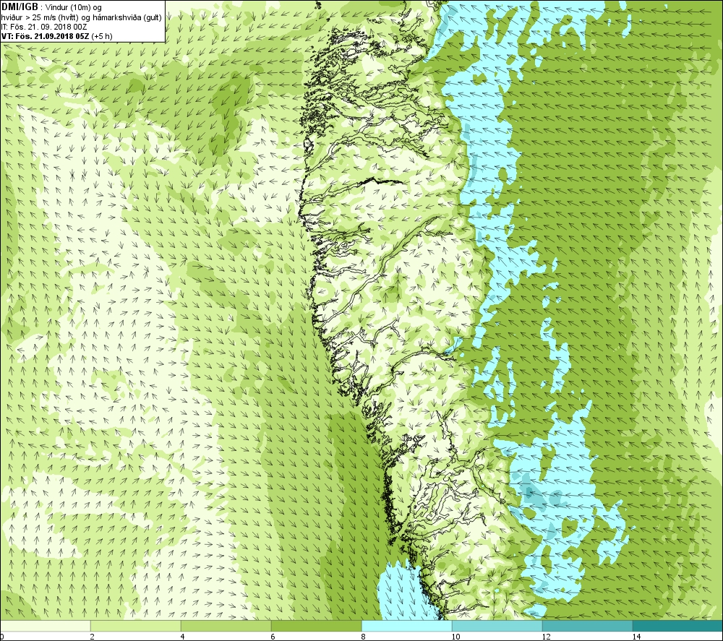Click the medium green 4–6 m/s scale segment
The image size is (723, 641).
[x=226, y=626]
